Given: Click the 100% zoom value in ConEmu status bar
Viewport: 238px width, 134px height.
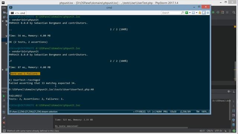Looking at the screenshot, I should tap(204, 112).
